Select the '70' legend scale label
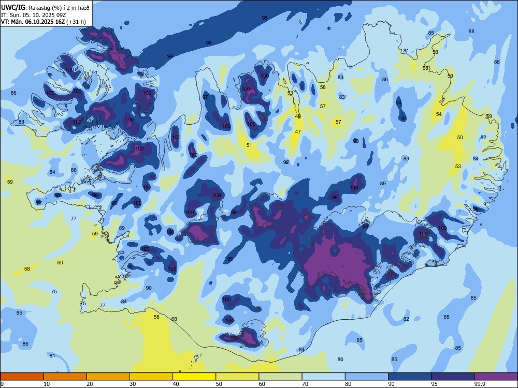 point(305,384)
